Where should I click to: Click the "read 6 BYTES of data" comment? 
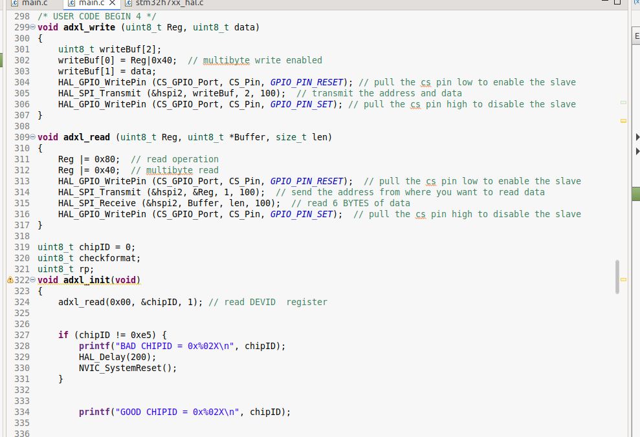[x=351, y=204]
